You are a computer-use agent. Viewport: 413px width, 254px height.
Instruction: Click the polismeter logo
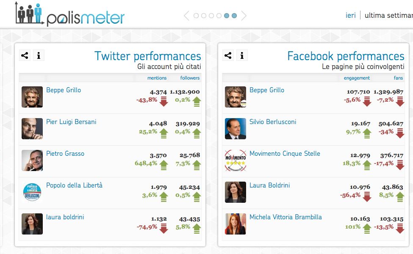[x=70, y=14]
